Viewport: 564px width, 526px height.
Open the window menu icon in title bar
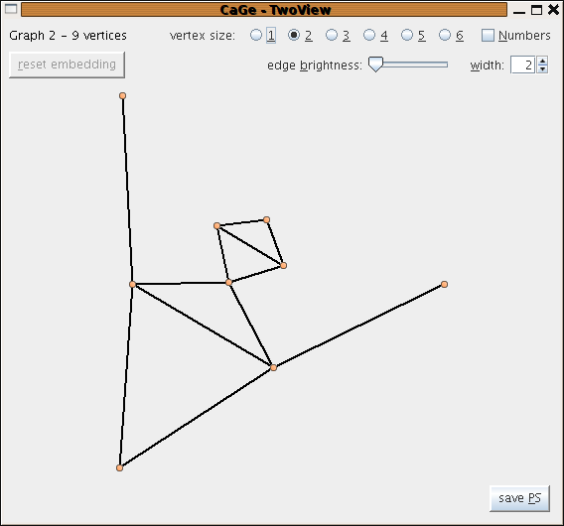[x=11, y=9]
